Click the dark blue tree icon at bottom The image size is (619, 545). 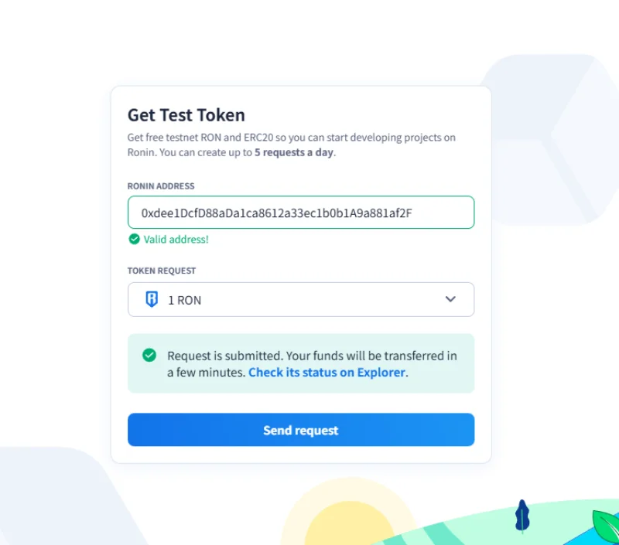522,516
